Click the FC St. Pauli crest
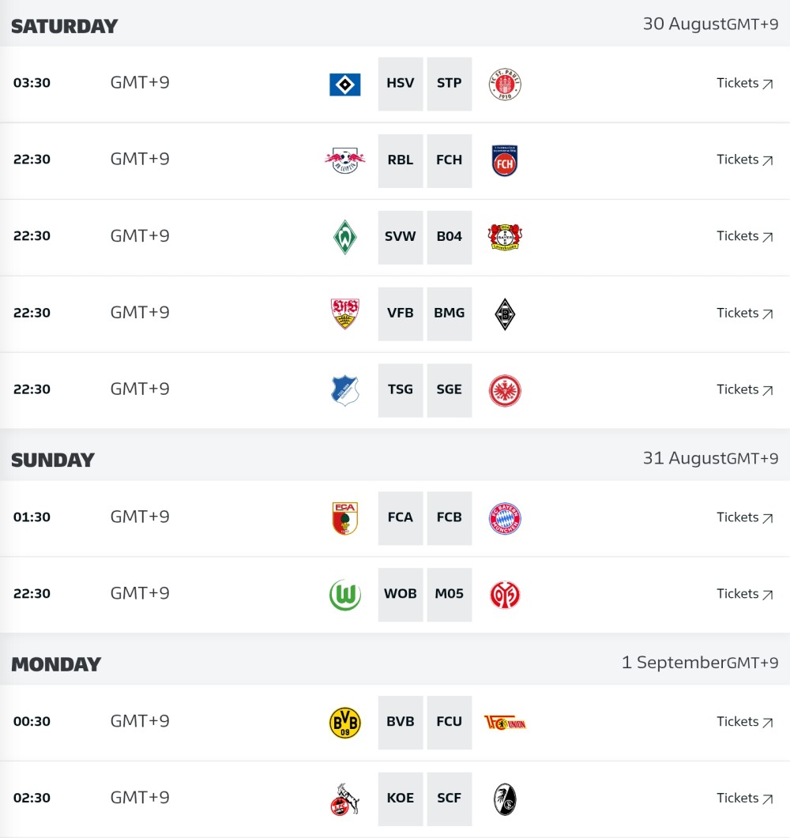The image size is (790, 838). click(x=505, y=85)
